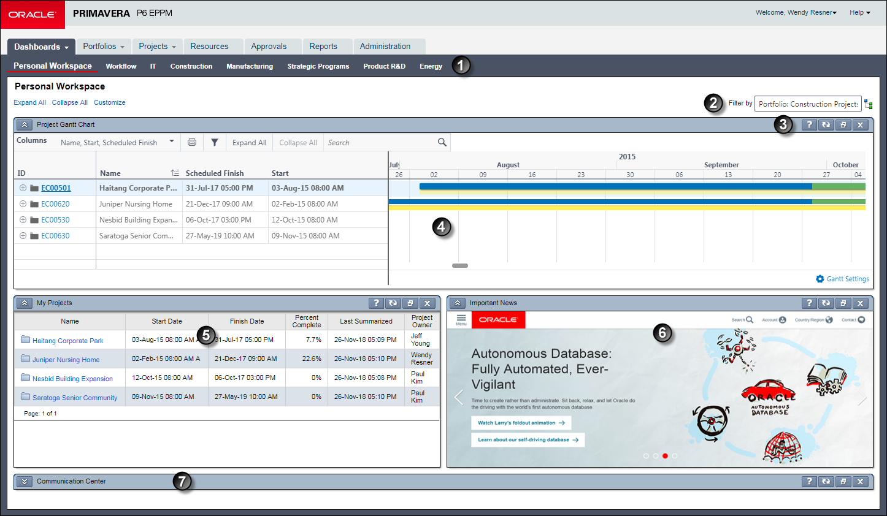Viewport: 887px width, 516px height.
Task: Maximize the Project Gantt Chart portlet
Action: [843, 125]
